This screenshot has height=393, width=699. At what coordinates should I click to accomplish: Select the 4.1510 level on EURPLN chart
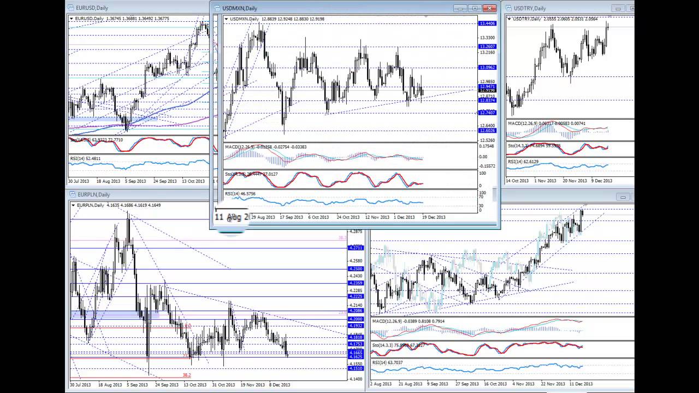[x=356, y=368]
